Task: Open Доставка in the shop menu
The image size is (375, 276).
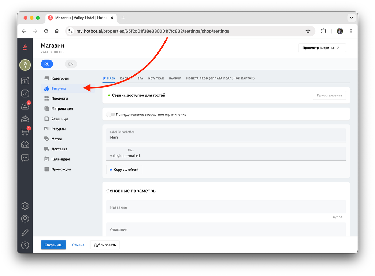Action: coord(68,149)
